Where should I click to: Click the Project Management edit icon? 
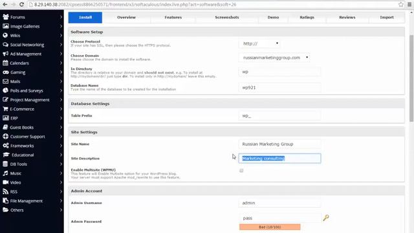tap(6, 100)
